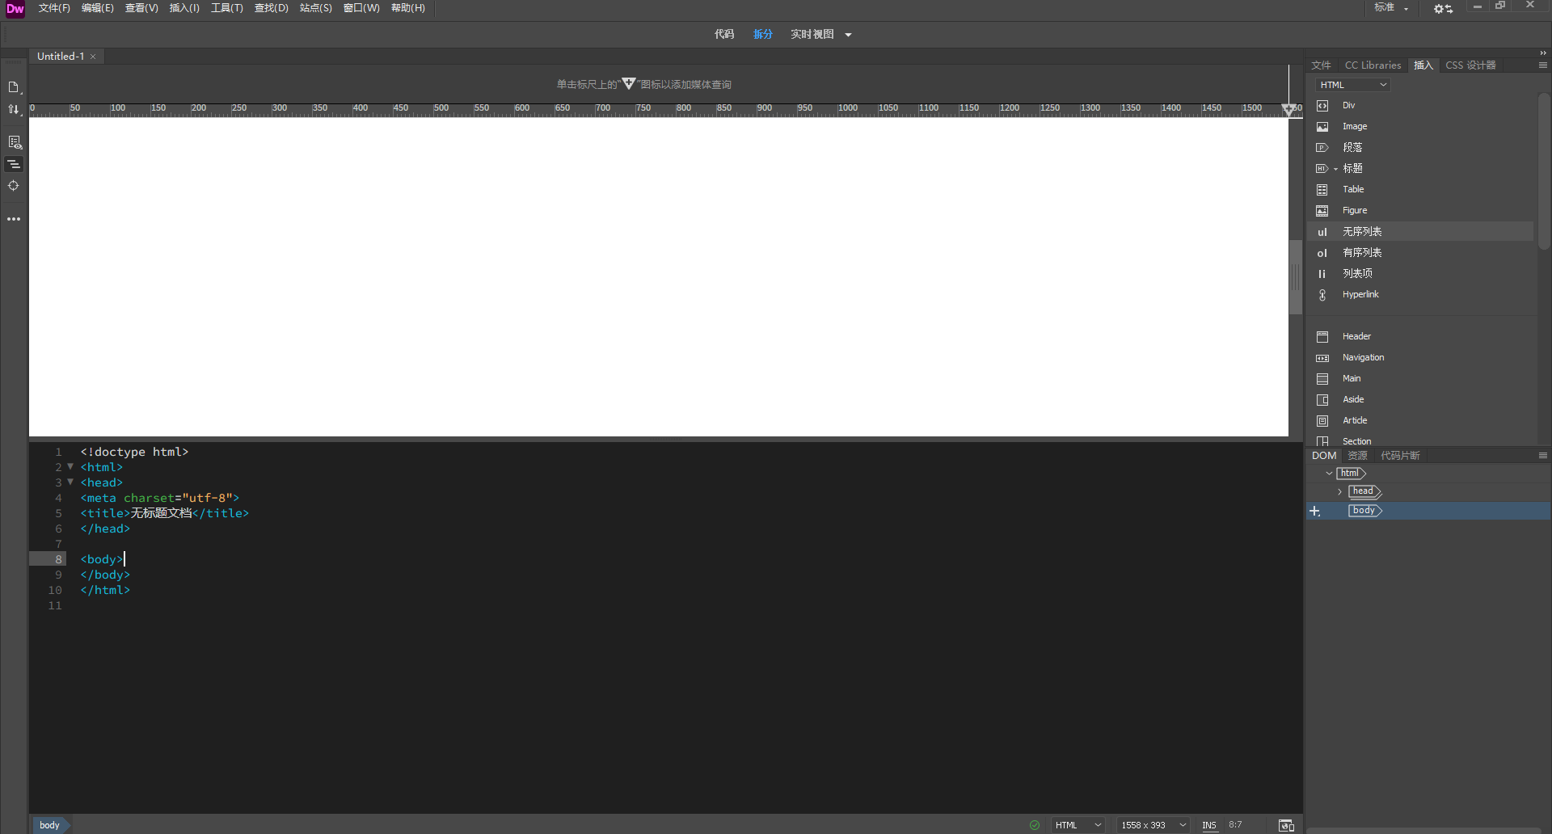This screenshot has height=834, width=1552.
Task: Open the Linting panel icon on the left toolbar
Action: (15, 141)
